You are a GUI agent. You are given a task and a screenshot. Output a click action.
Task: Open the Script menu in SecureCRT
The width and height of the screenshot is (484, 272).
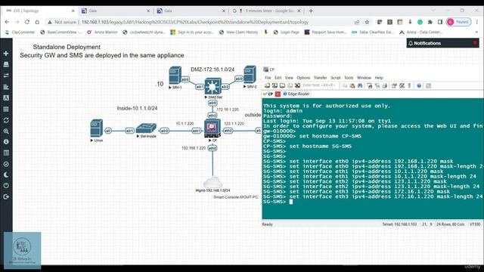point(336,78)
